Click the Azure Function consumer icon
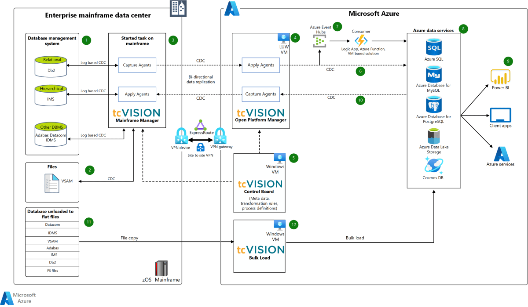Screen dimensions: 528x307 pos(361,41)
